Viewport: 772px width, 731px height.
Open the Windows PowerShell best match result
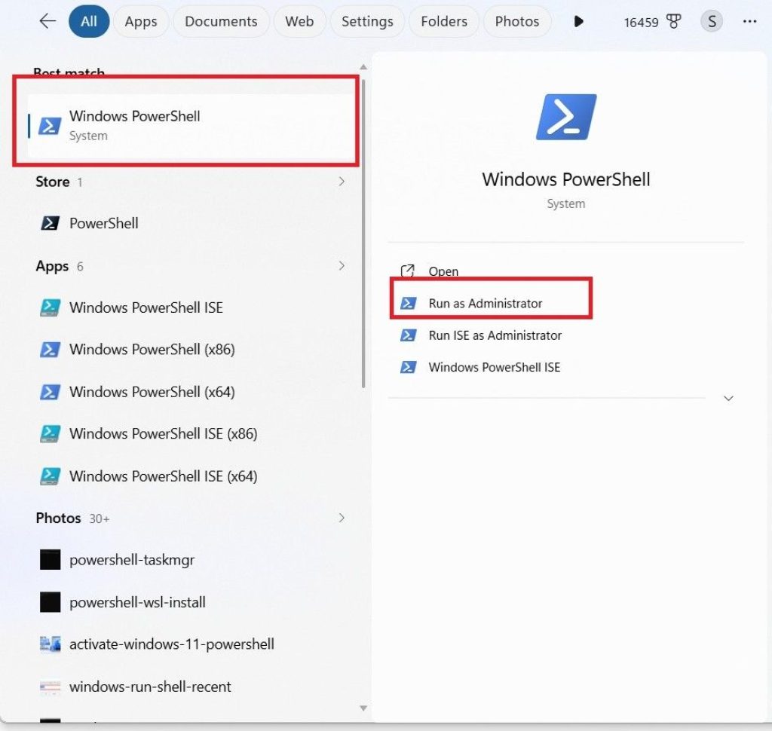click(x=192, y=126)
